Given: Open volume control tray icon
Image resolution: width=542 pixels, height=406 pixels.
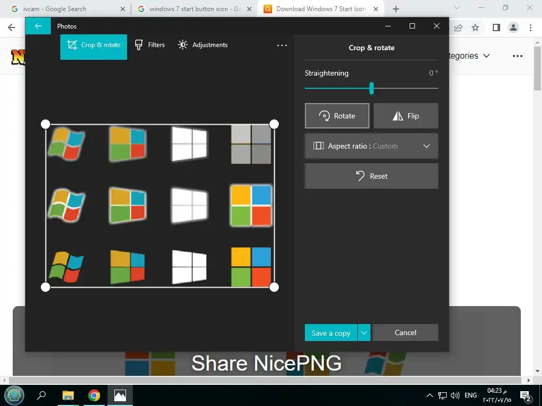Looking at the screenshot, I should 455,395.
